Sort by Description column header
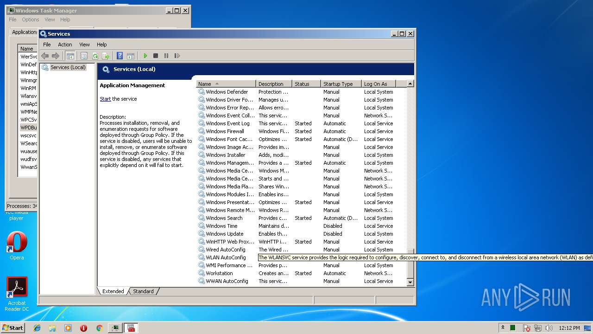Screen dimensions: 593x334 (274, 84)
